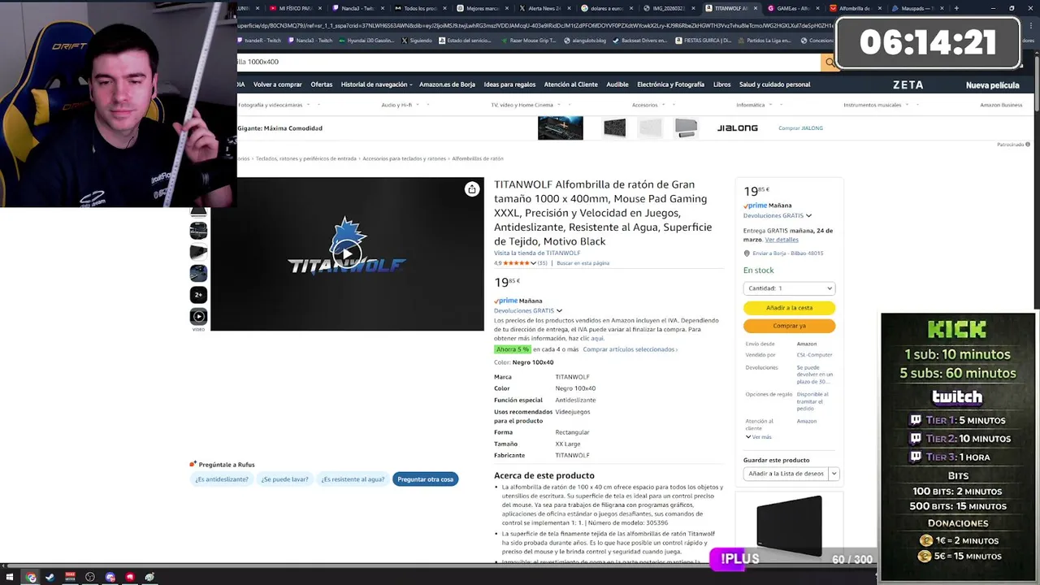Open the star rating popover
This screenshot has width=1040, height=585.
(519, 263)
